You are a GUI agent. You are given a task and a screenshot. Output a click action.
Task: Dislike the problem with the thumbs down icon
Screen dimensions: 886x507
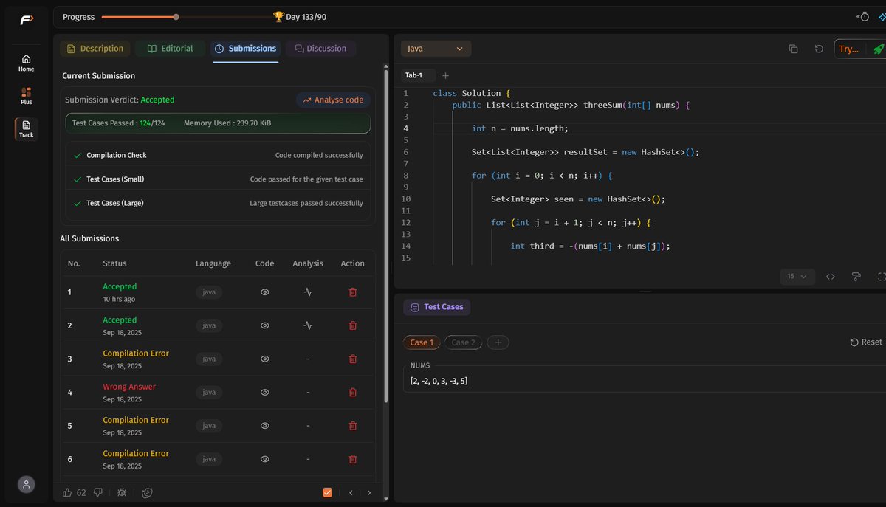pos(97,492)
